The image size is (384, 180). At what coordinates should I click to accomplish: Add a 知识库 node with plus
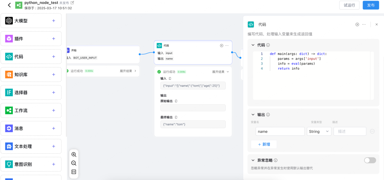coord(54,75)
